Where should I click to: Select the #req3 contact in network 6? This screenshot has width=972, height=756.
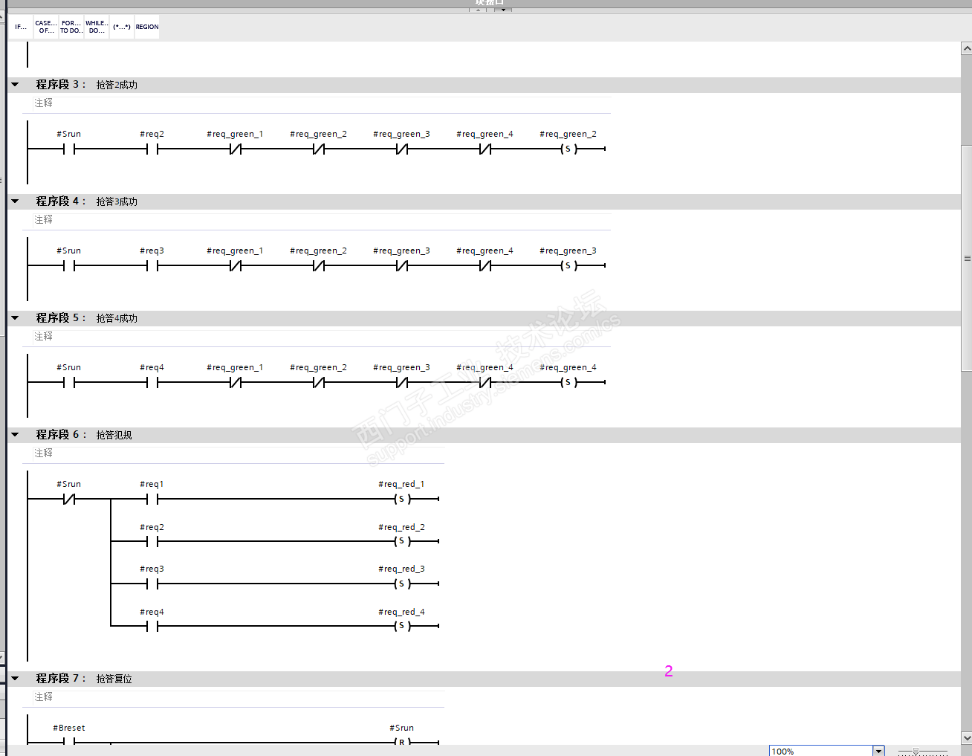[x=152, y=584]
